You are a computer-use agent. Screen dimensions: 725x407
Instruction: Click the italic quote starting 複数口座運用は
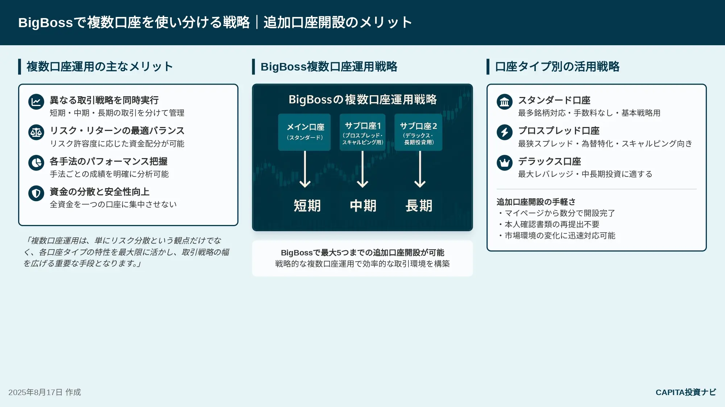[x=126, y=252]
